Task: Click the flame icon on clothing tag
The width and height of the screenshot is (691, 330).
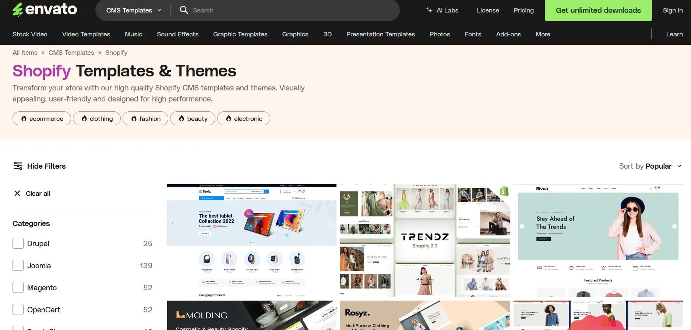Action: click(84, 118)
